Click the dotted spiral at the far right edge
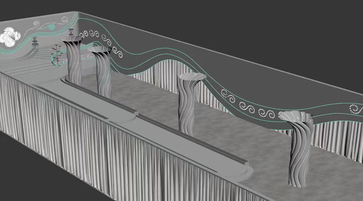The image size is (363, 201). click(x=355, y=109)
